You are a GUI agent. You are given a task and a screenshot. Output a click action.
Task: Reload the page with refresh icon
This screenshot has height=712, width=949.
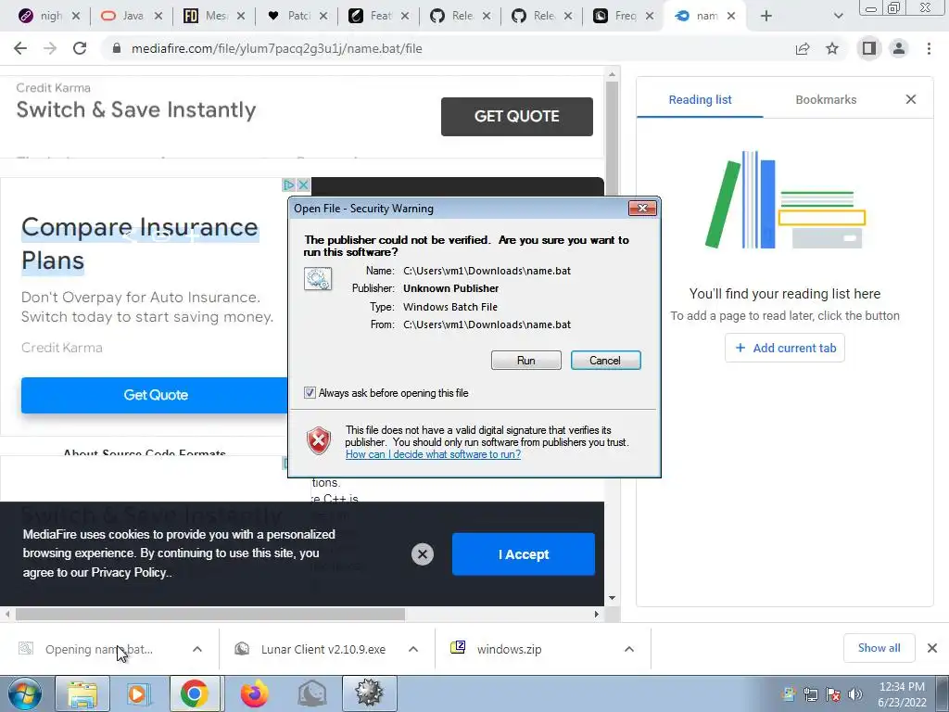point(80,48)
